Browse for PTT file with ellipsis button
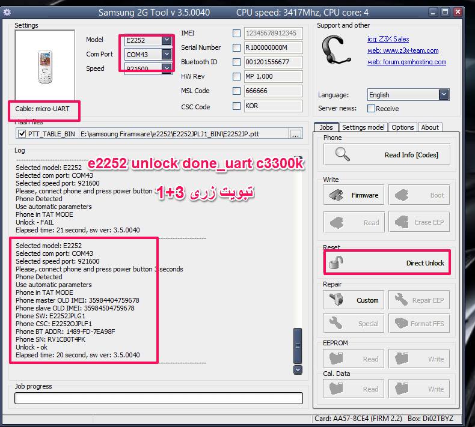Image resolution: width=475 pixels, height=427 pixels. pyautogui.click(x=295, y=134)
